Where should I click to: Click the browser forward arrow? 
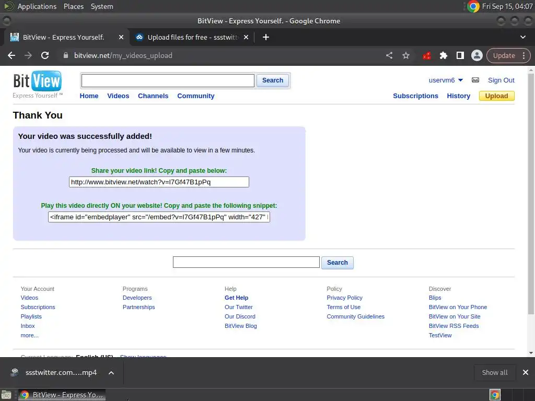pyautogui.click(x=28, y=55)
